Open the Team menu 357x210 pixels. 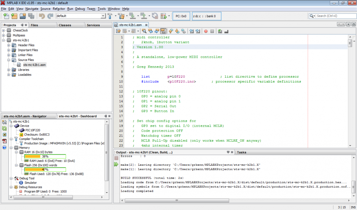(91, 9)
